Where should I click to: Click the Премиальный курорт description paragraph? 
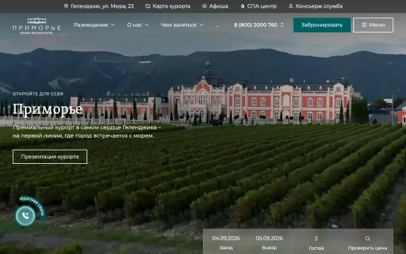point(87,131)
